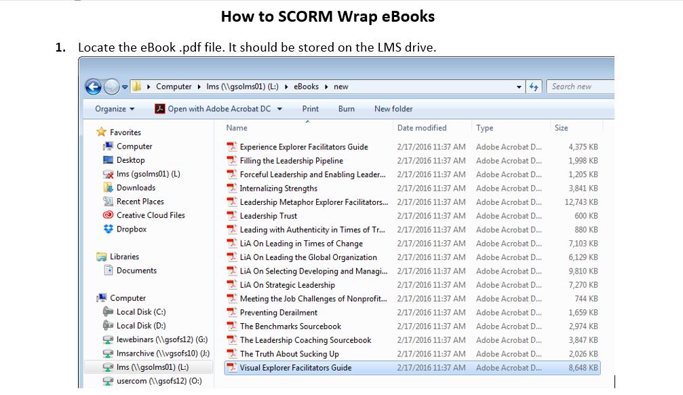The image size is (683, 395).
Task: Click the folder icon in address bar
Action: pos(137,86)
